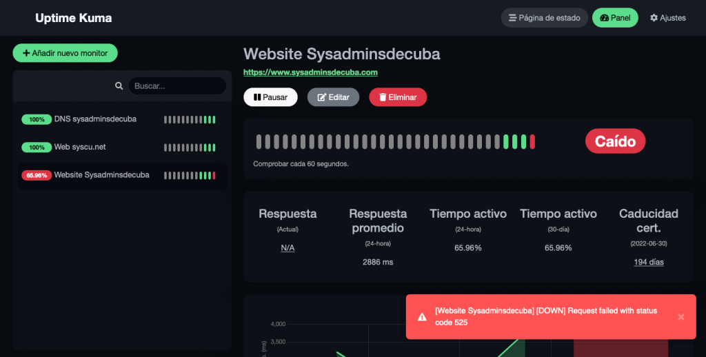This screenshot has width=706, height=357.
Task: Click the Respuesta promedio label
Action: pos(378,221)
